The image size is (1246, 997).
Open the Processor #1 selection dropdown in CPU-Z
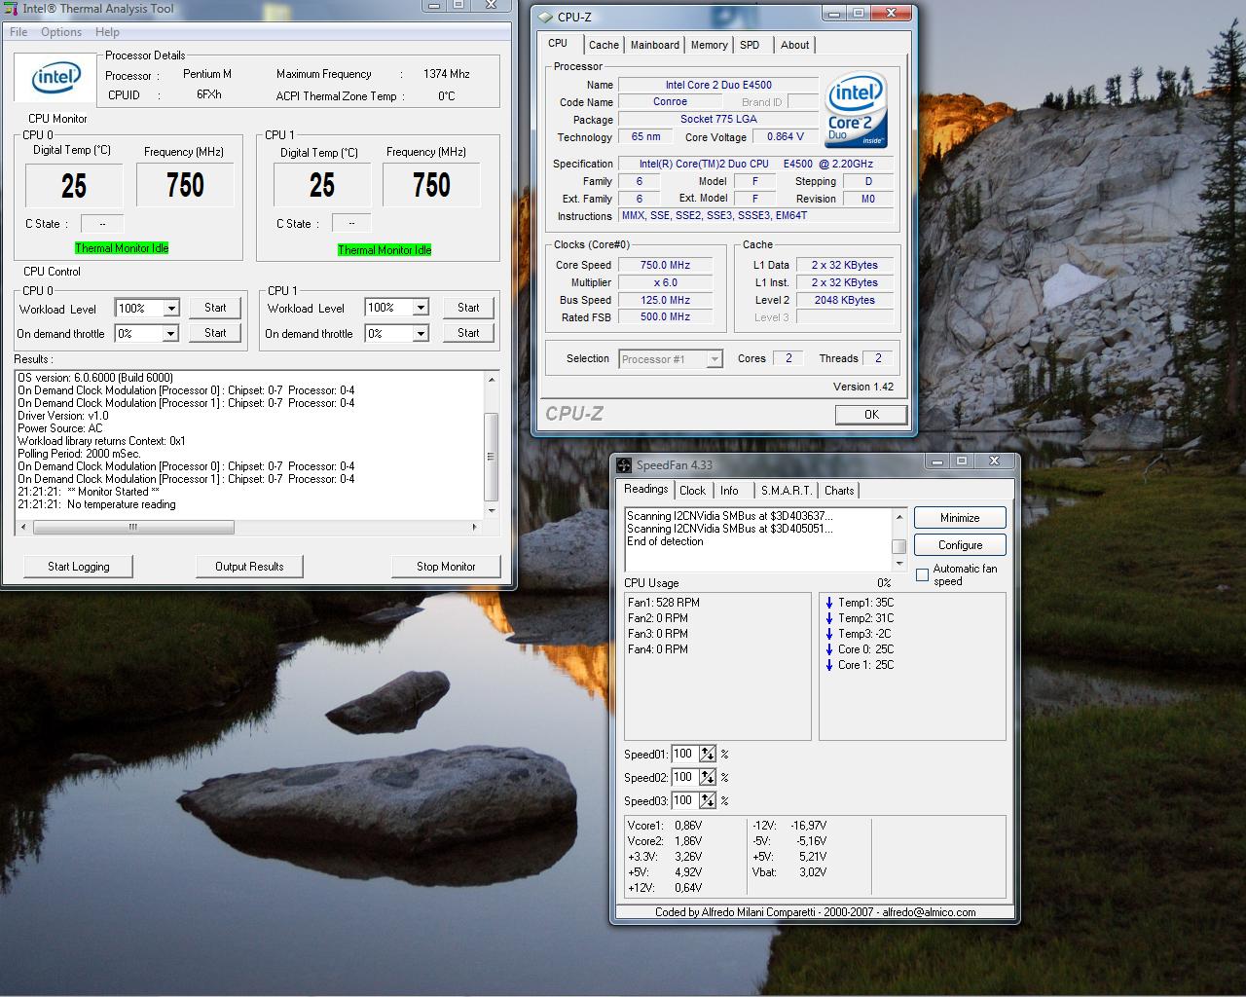[715, 359]
